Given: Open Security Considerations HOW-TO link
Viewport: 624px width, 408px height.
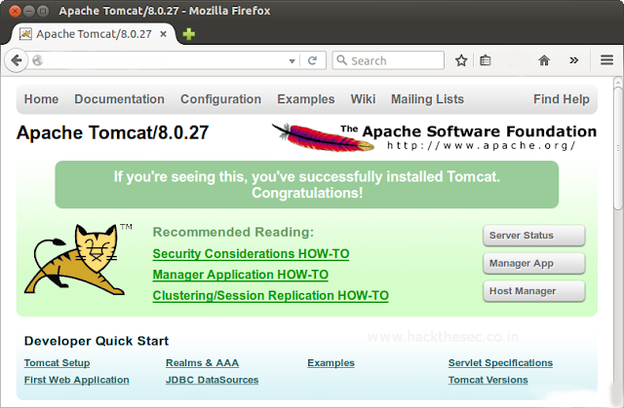Looking at the screenshot, I should click(x=251, y=254).
